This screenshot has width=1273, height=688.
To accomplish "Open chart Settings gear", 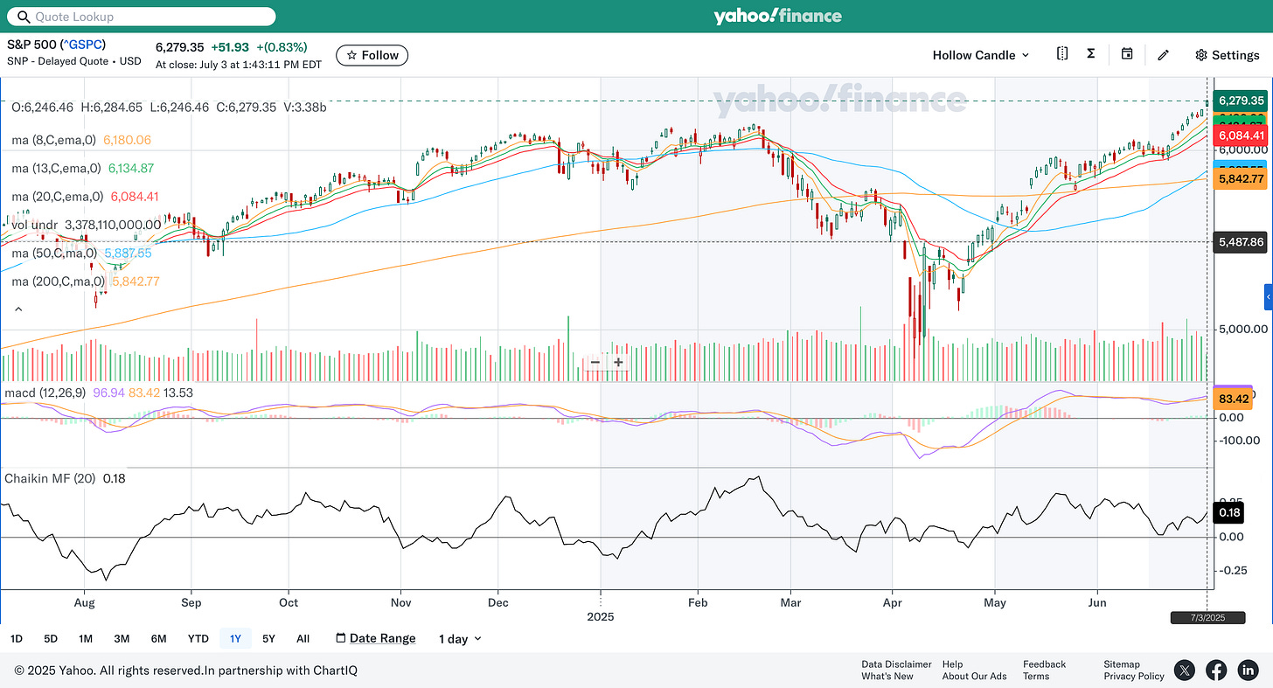I will coord(1228,55).
